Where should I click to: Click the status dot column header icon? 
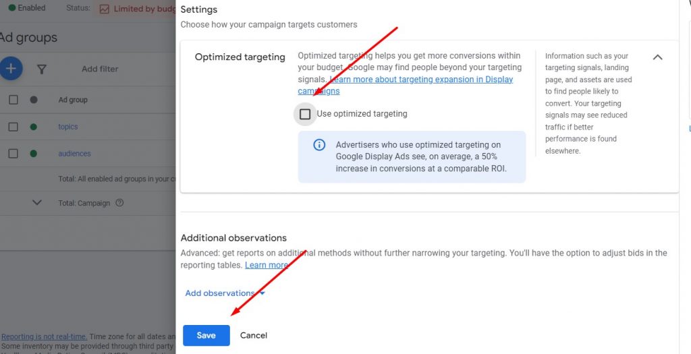tap(34, 100)
